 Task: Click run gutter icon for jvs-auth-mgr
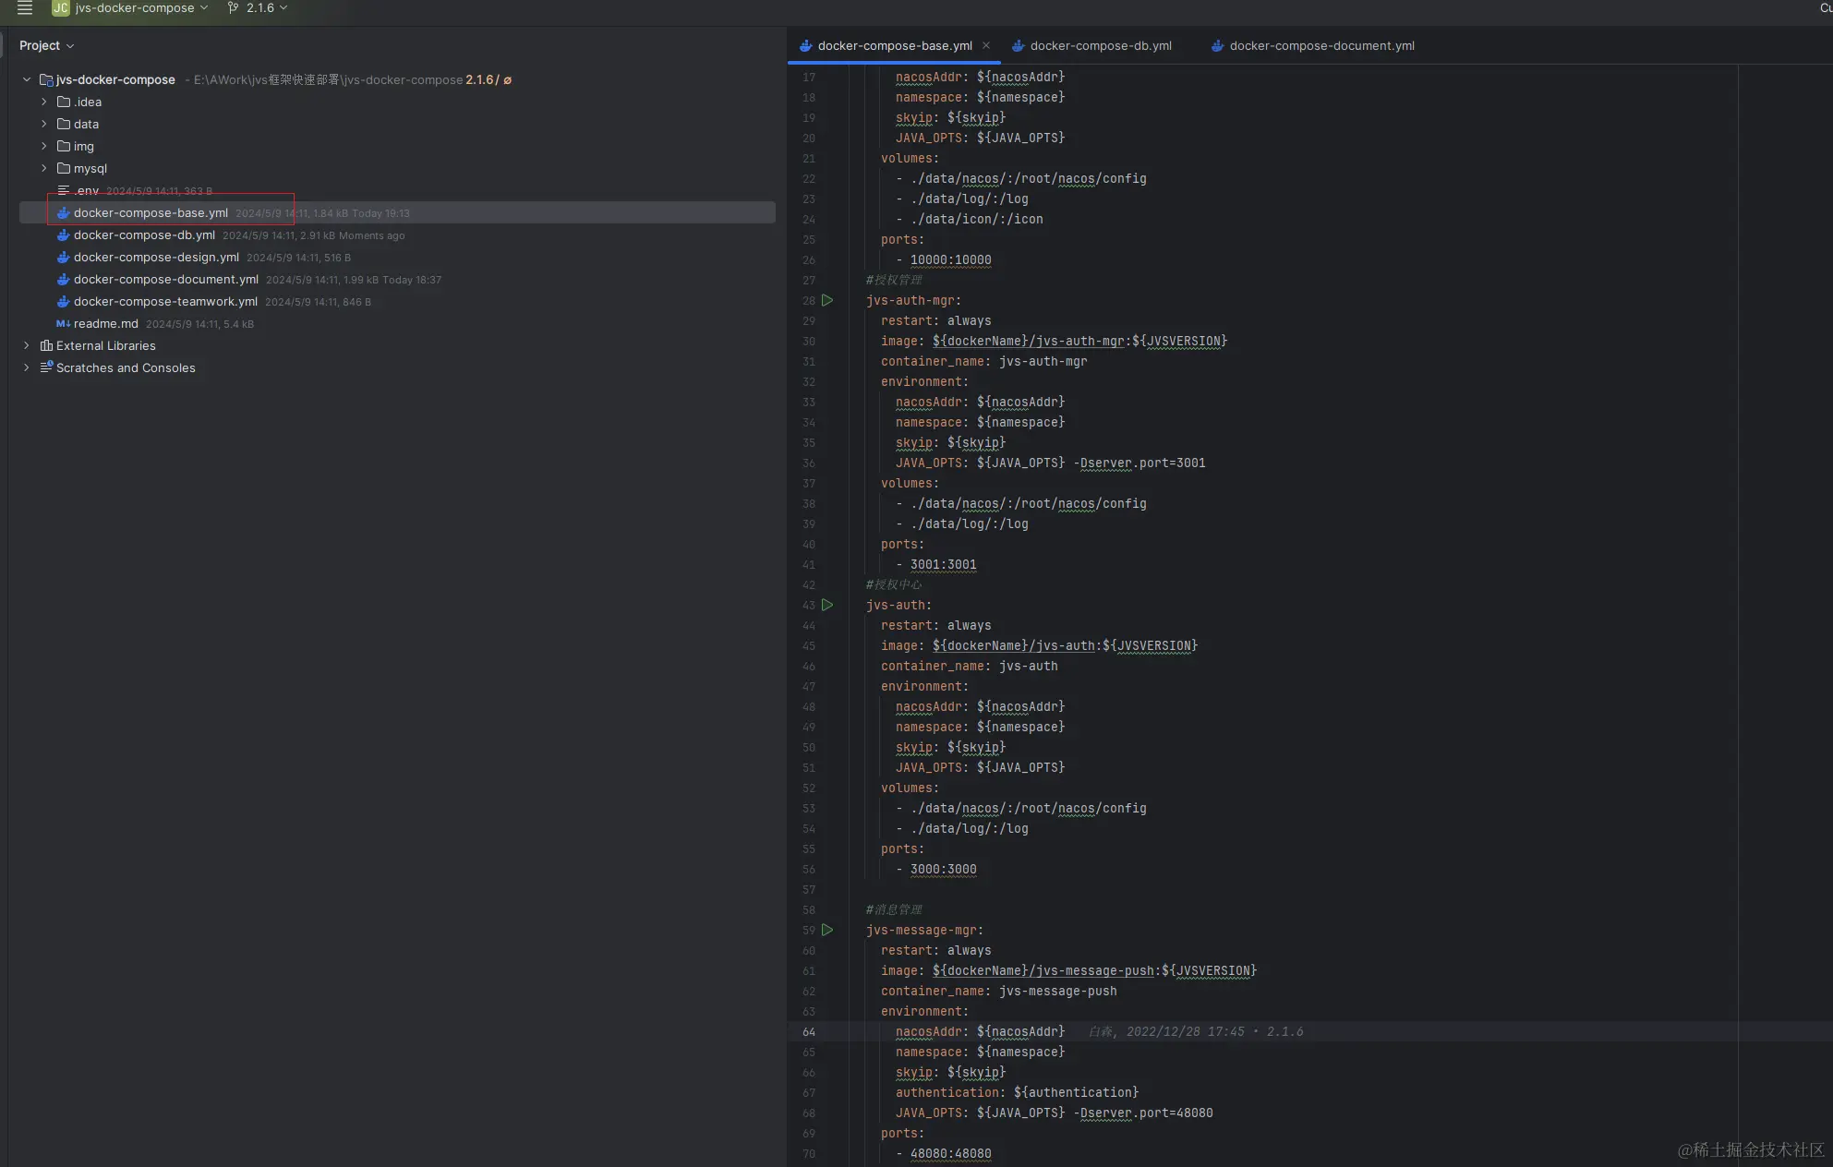click(827, 300)
